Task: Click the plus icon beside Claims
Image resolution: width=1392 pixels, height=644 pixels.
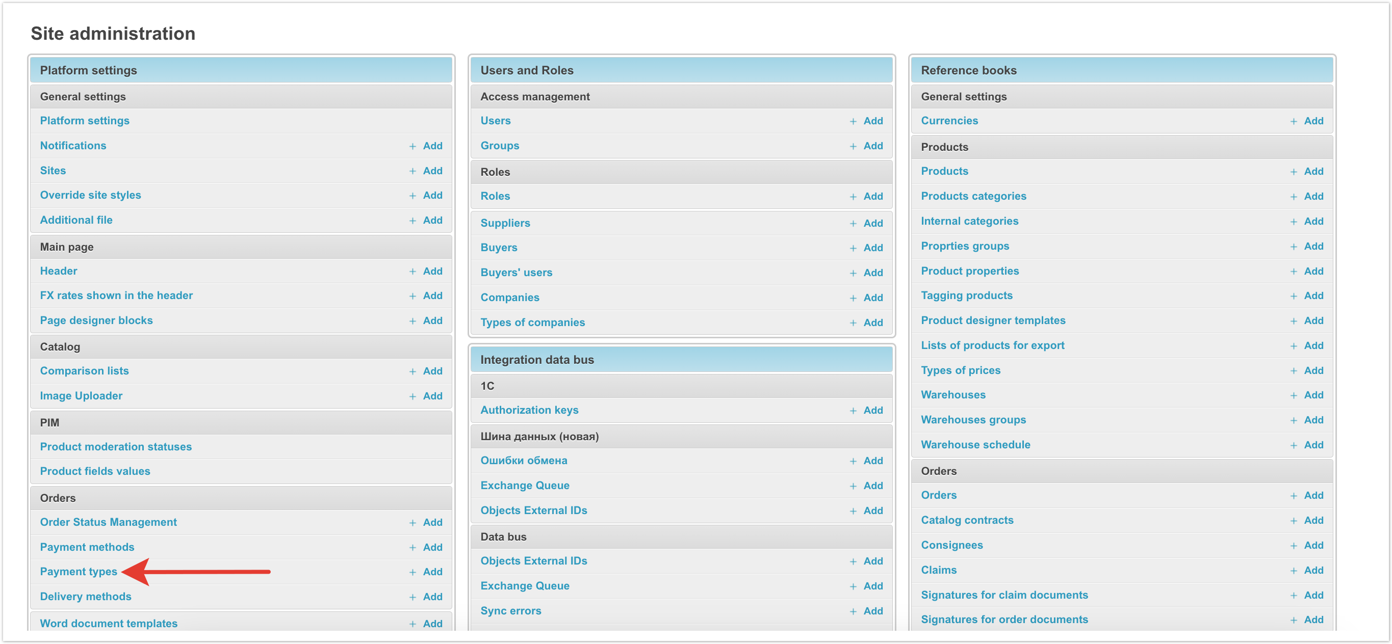Action: coord(1293,571)
